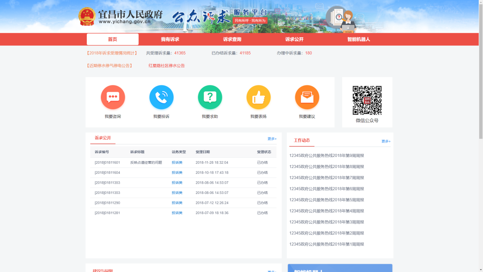Open the 我有诉求 nav tab

click(x=170, y=39)
